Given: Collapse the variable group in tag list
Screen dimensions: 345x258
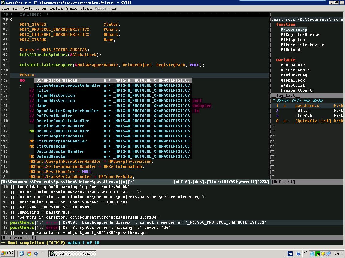Looking at the screenshot, I should (x=286, y=60).
